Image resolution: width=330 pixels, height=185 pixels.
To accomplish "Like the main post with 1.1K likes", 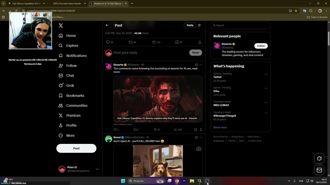I will click(156, 42).
